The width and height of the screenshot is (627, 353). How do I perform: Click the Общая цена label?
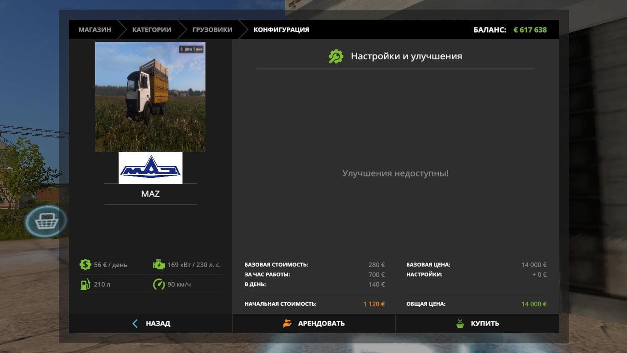pyautogui.click(x=426, y=304)
